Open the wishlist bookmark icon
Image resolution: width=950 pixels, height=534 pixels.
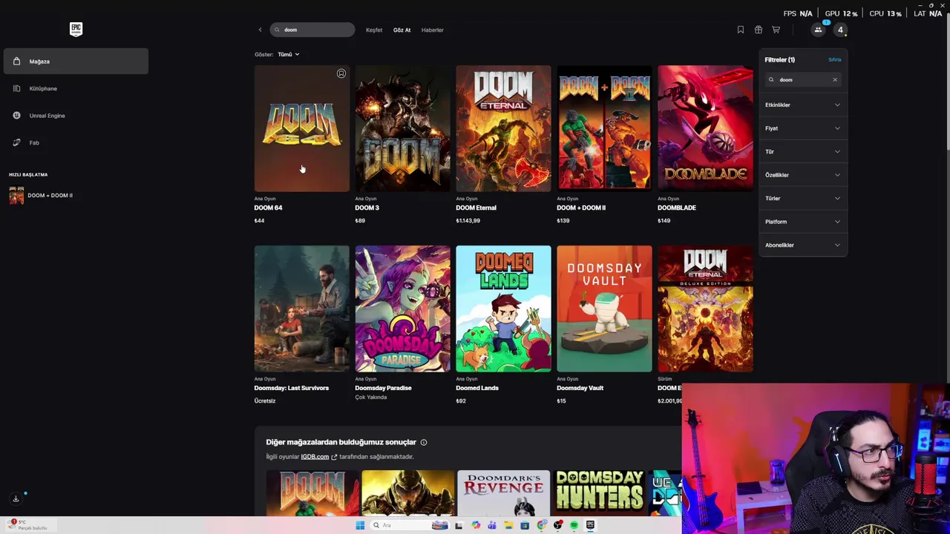[x=740, y=30]
